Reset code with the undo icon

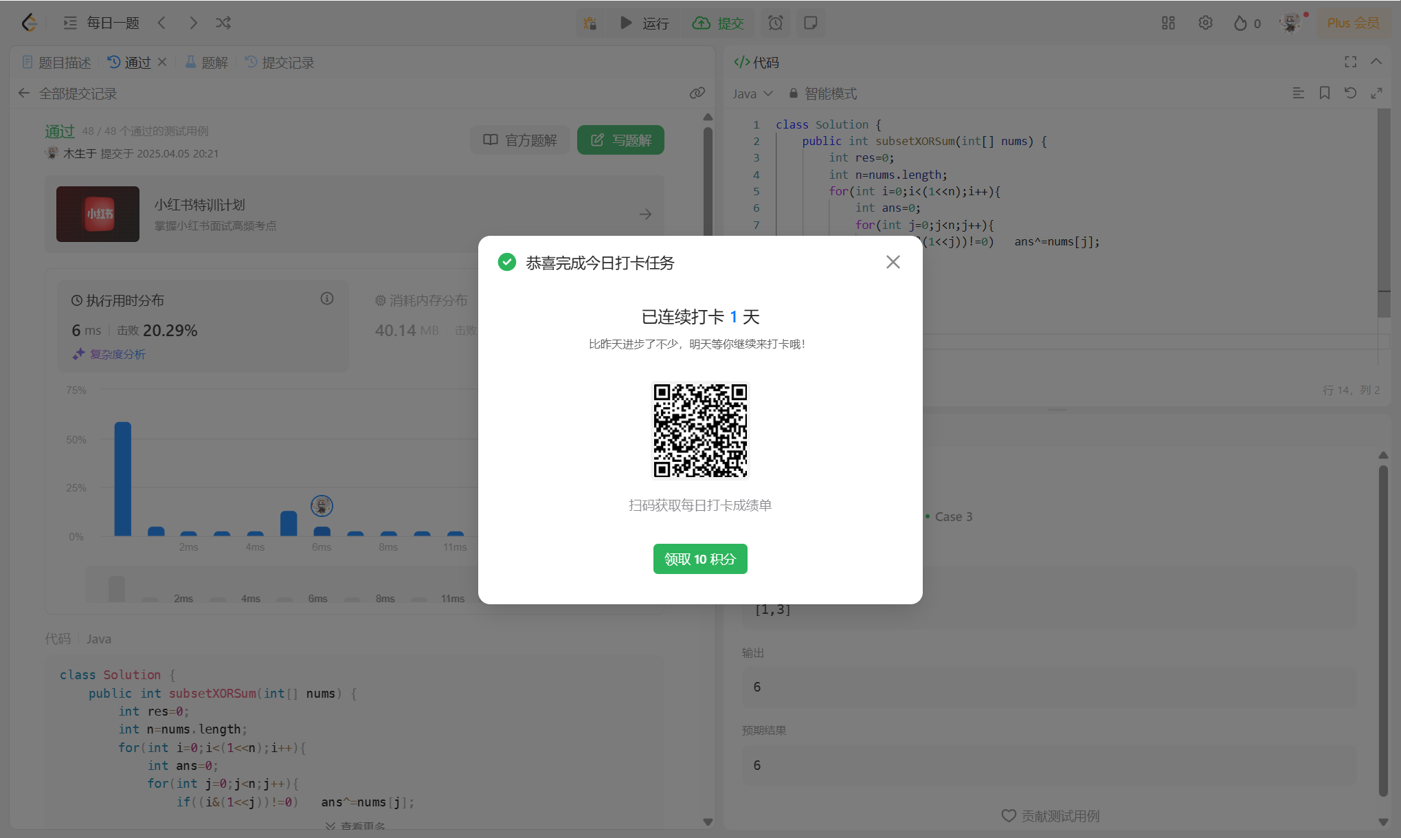1350,93
